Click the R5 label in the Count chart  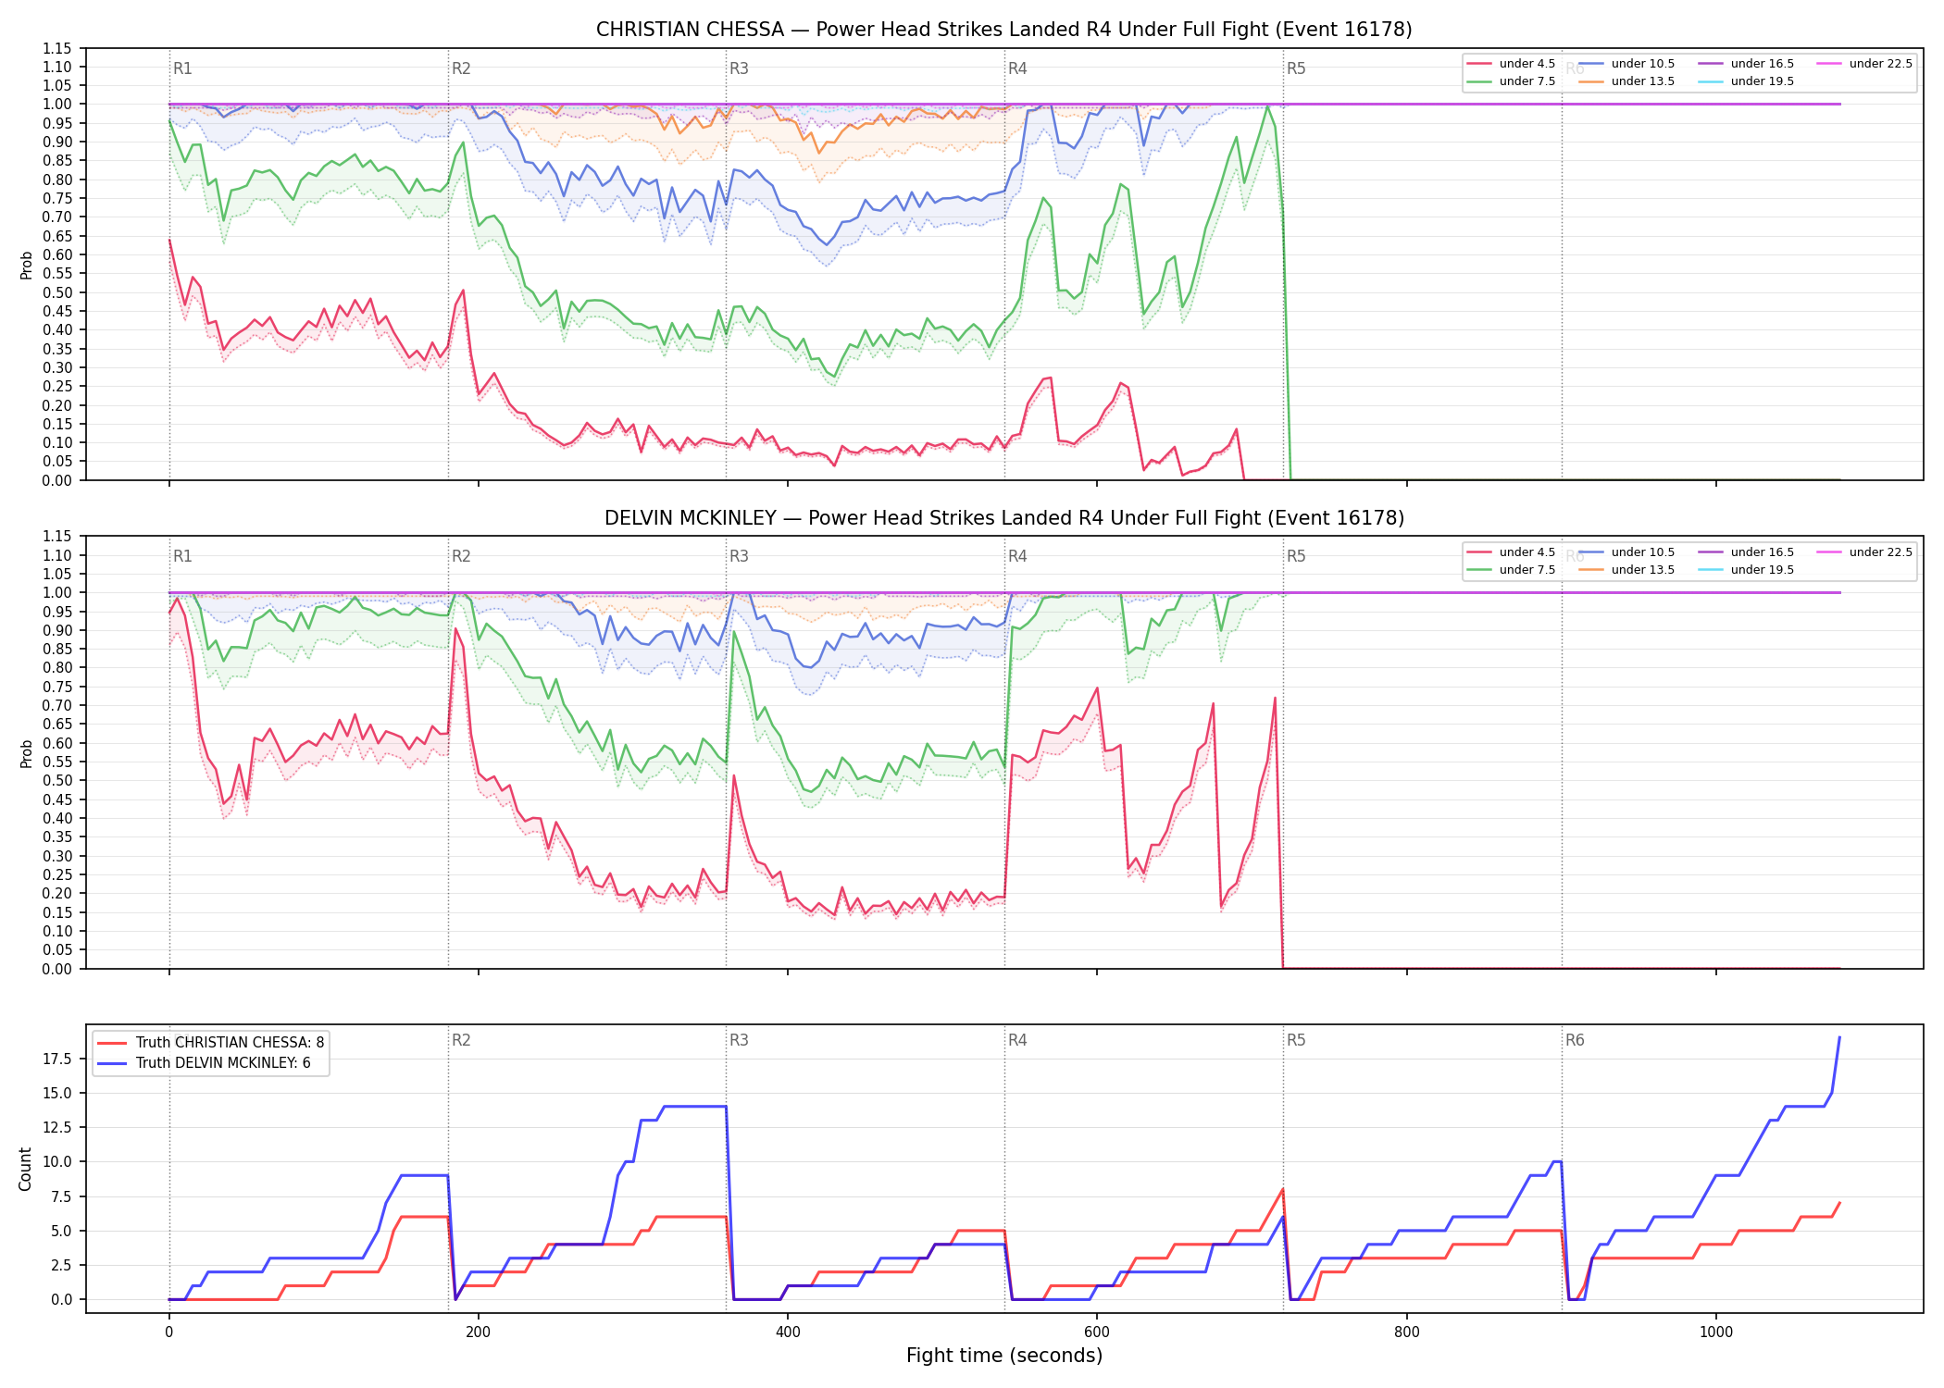[x=1296, y=1040]
